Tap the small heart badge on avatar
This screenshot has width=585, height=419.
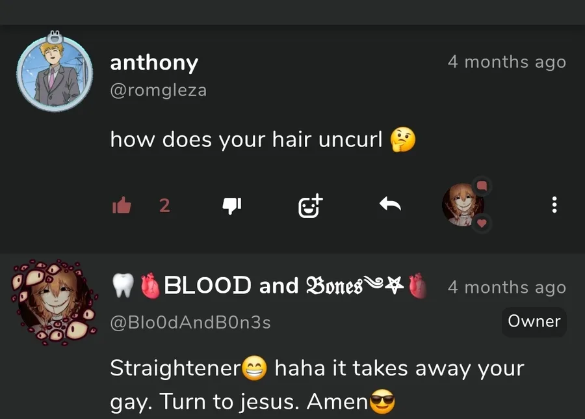tap(482, 223)
